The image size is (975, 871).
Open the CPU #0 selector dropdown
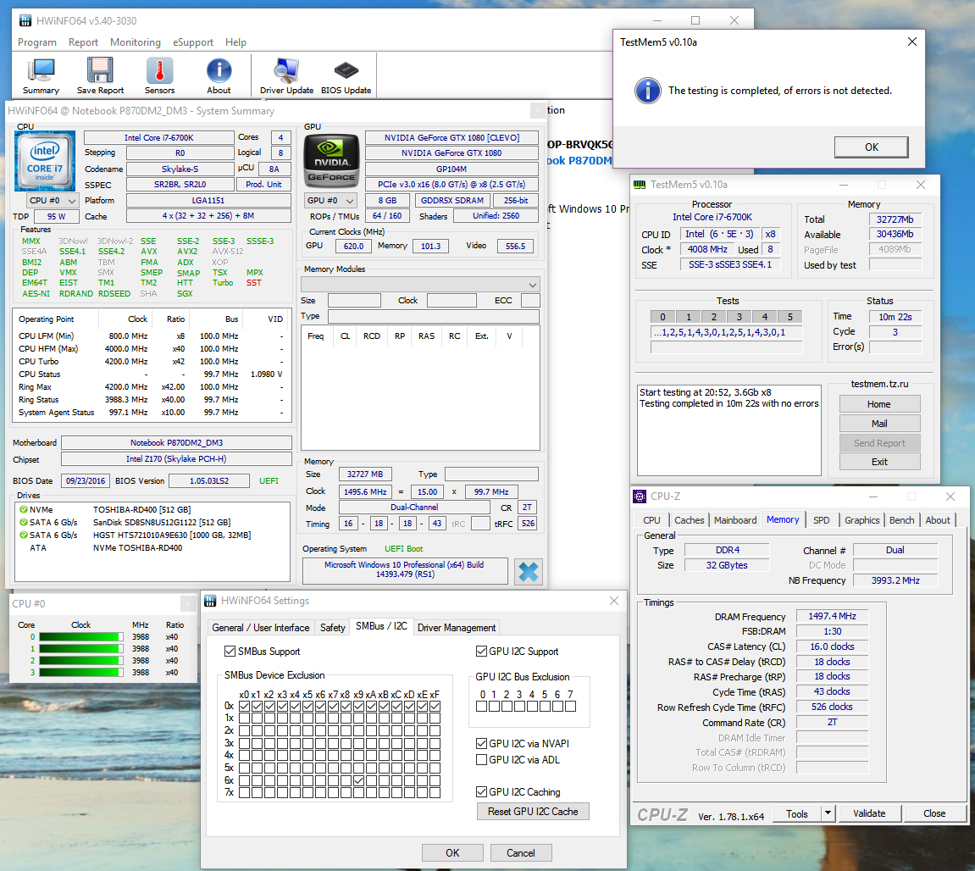tap(53, 200)
